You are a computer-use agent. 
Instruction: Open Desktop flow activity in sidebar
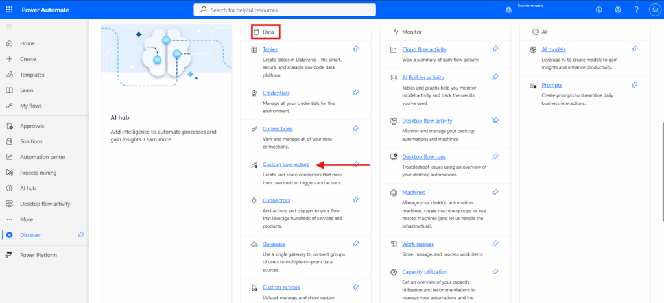point(44,204)
